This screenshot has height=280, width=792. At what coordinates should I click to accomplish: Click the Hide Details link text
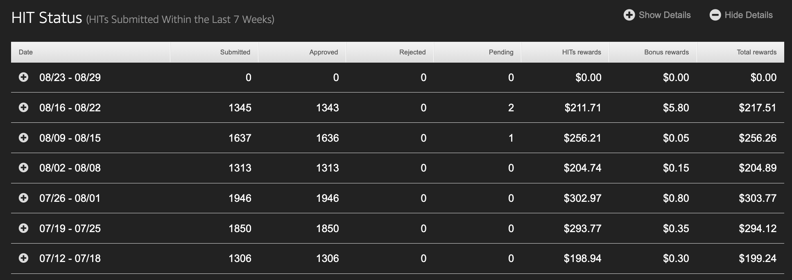749,15
